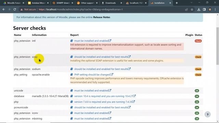219x123 pixels.
Task: Open the Chrome three-dot menu
Action: pyautogui.click(x=215, y=10)
